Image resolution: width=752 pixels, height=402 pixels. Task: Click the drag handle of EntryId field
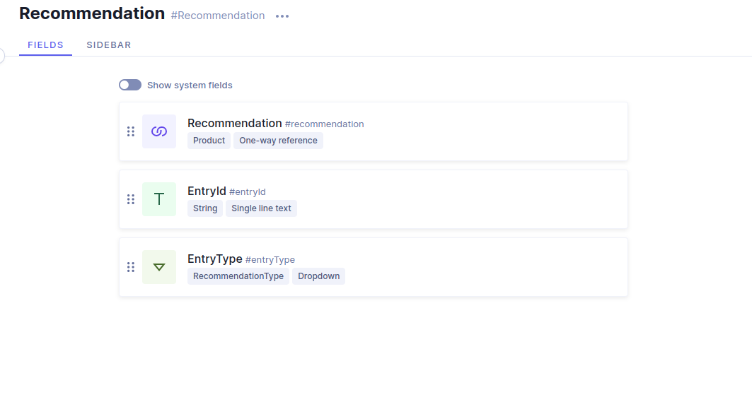point(130,199)
